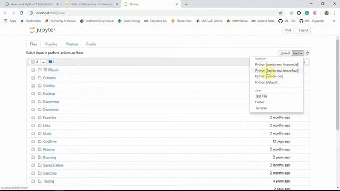Open the New dropdown button

[x=297, y=53]
